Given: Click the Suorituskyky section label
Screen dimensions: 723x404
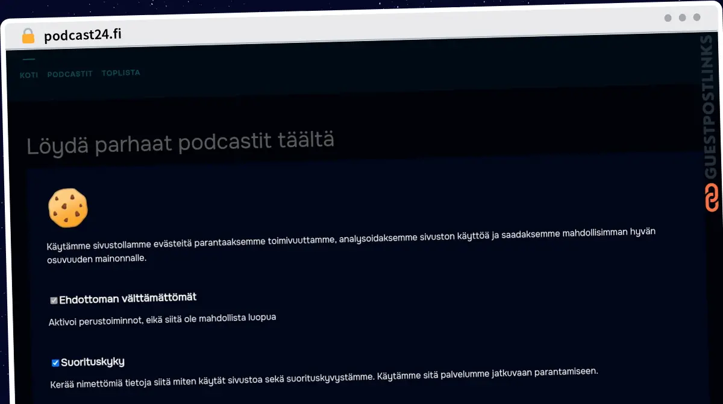Looking at the screenshot, I should pyautogui.click(x=92, y=362).
